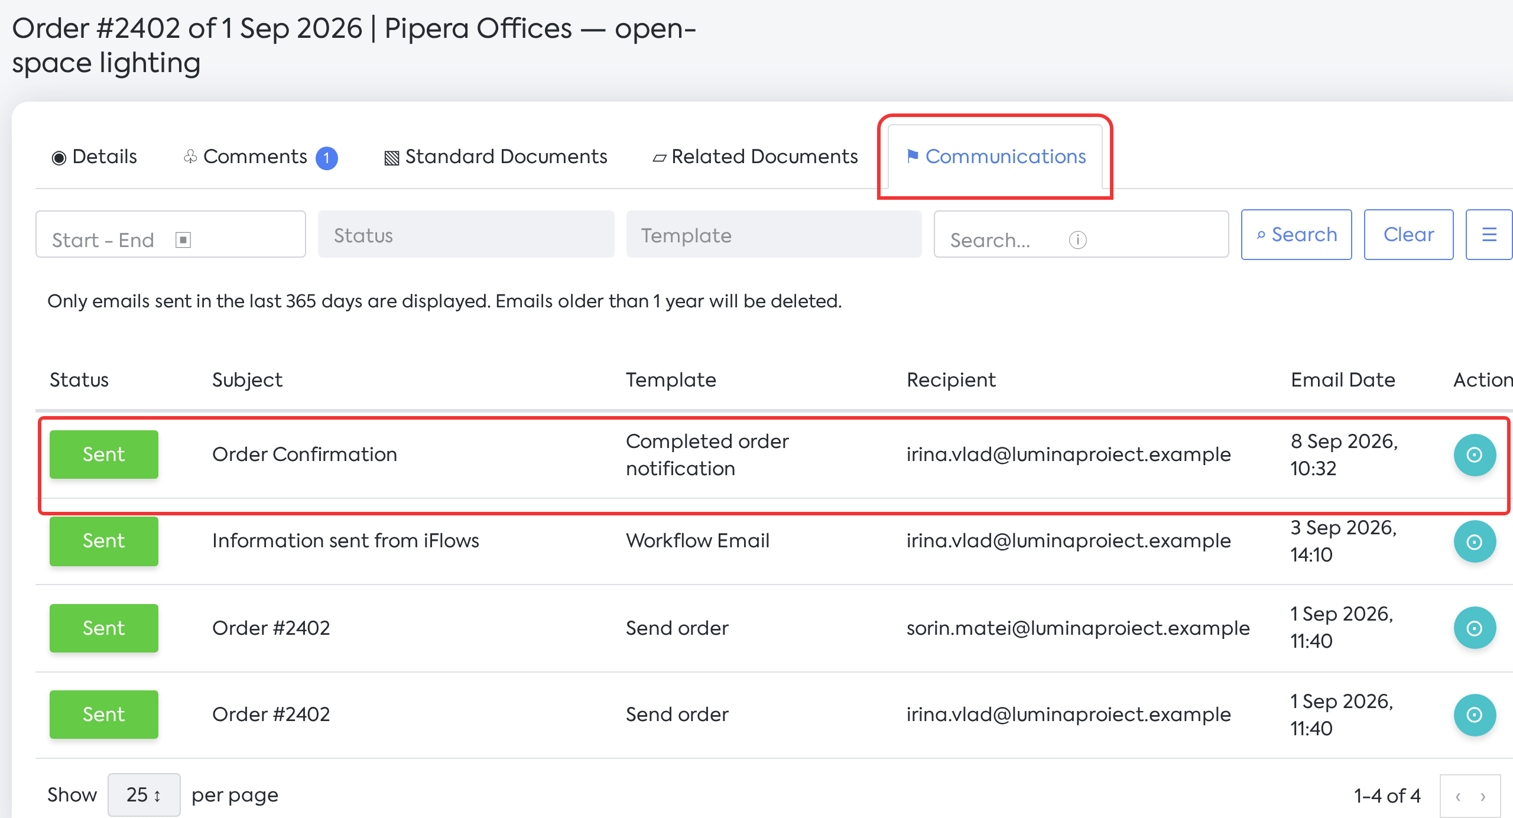The width and height of the screenshot is (1513, 818).
Task: Focus the Search... text field
Action: pos(1081,235)
